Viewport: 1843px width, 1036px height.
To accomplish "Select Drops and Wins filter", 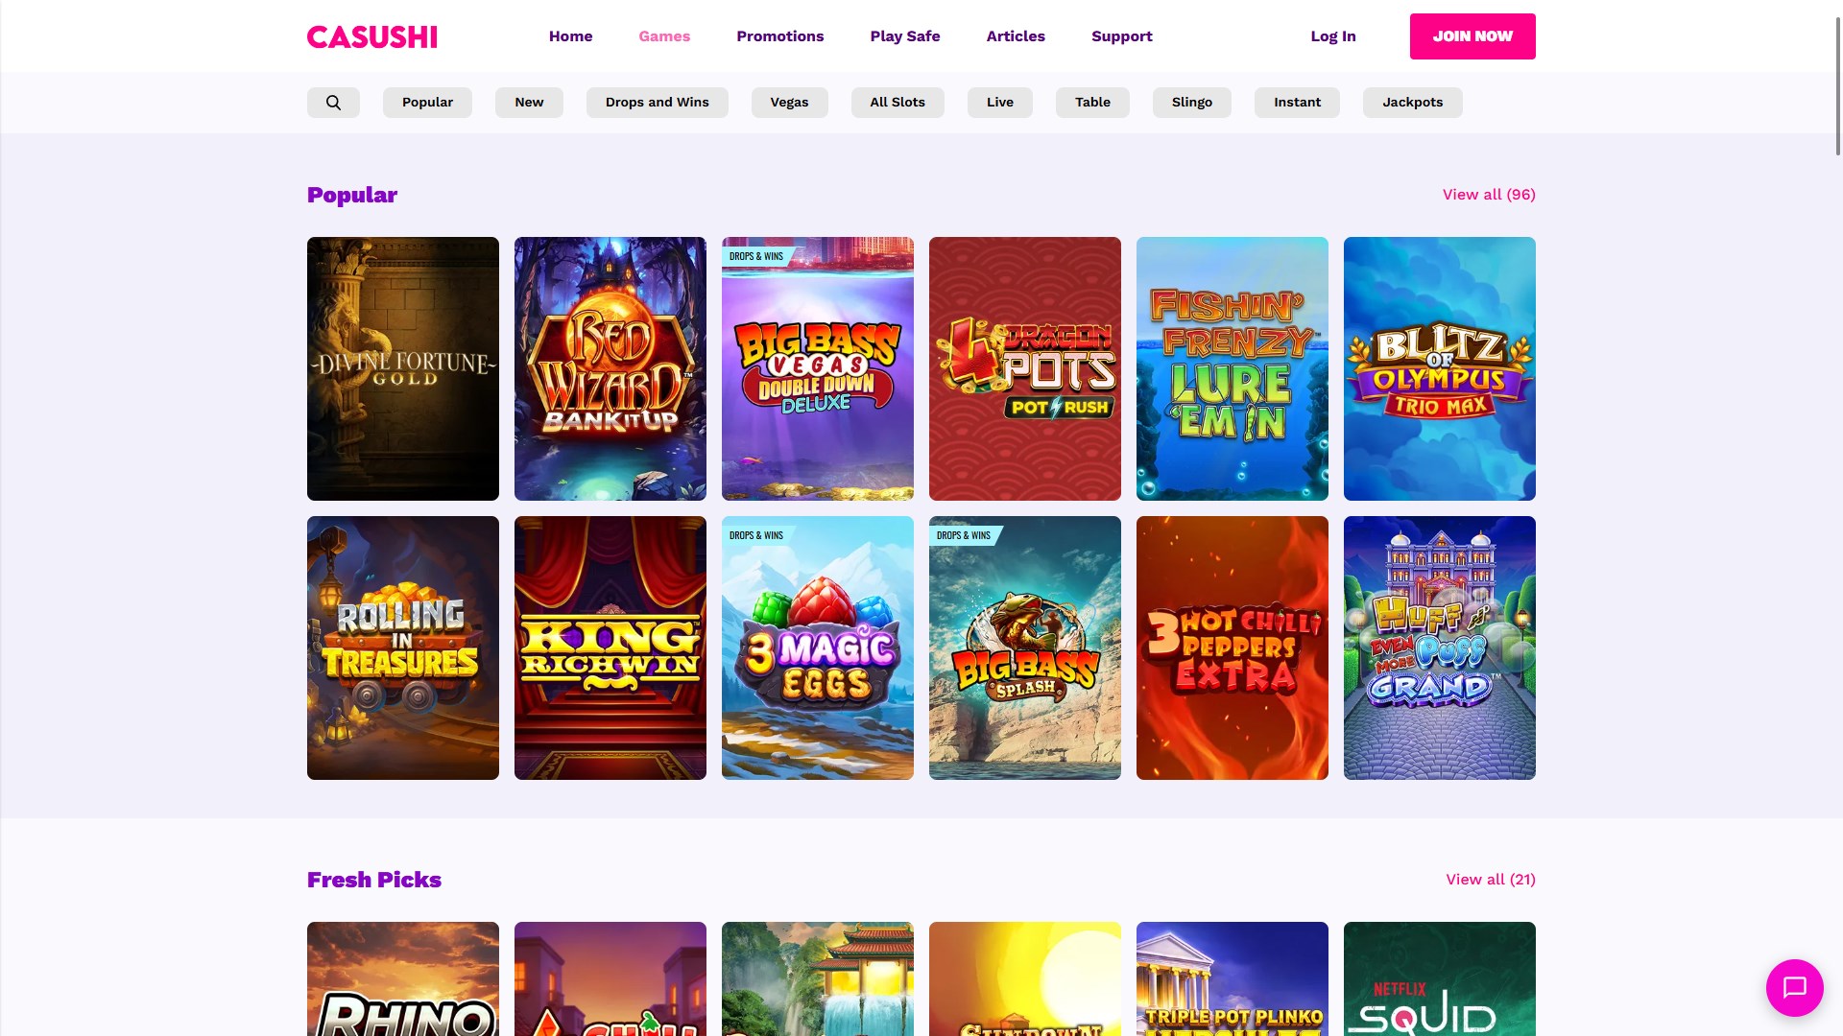I will [658, 103].
